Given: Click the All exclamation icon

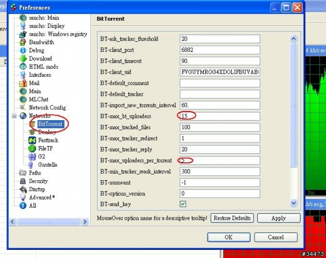Looking at the screenshot, I should pos(23,206).
